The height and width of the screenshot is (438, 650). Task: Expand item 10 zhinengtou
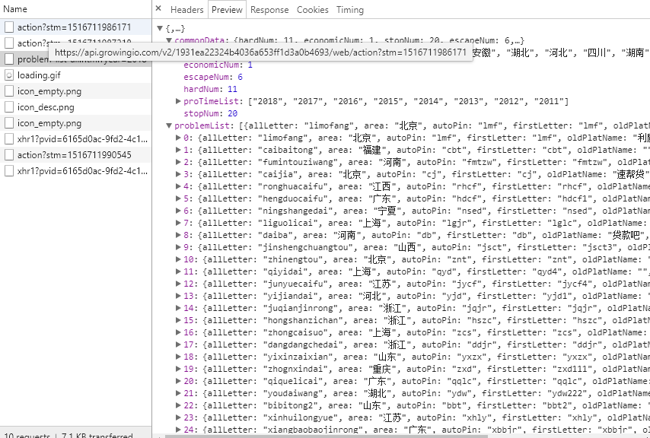178,259
